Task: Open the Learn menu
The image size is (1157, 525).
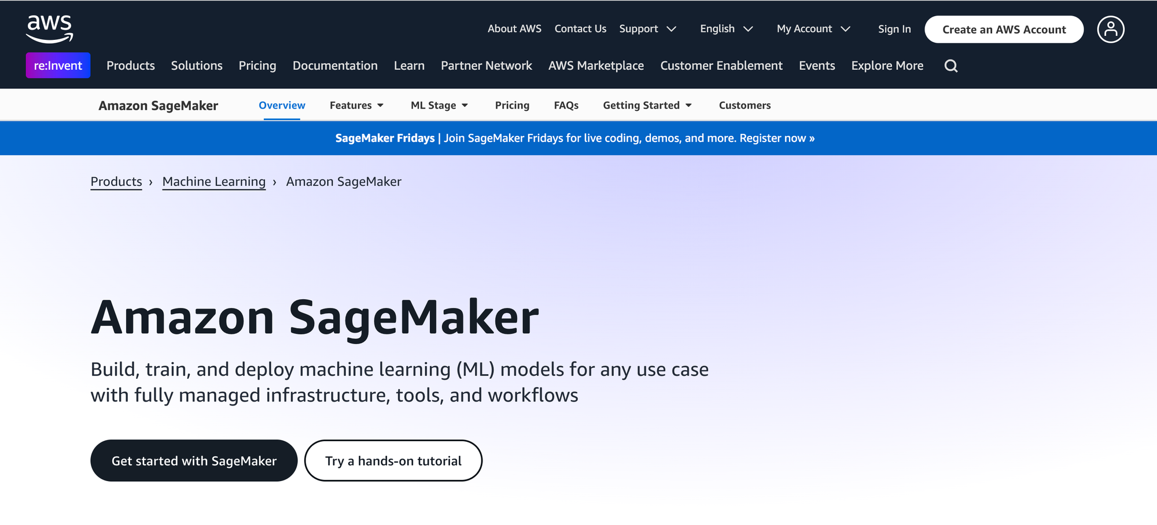Action: tap(409, 66)
